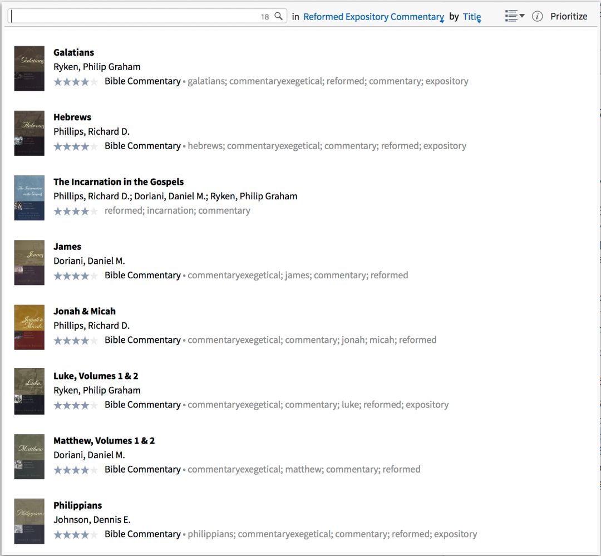Select the Galatians book cover thumbnail
The height and width of the screenshot is (556, 601).
(x=29, y=68)
